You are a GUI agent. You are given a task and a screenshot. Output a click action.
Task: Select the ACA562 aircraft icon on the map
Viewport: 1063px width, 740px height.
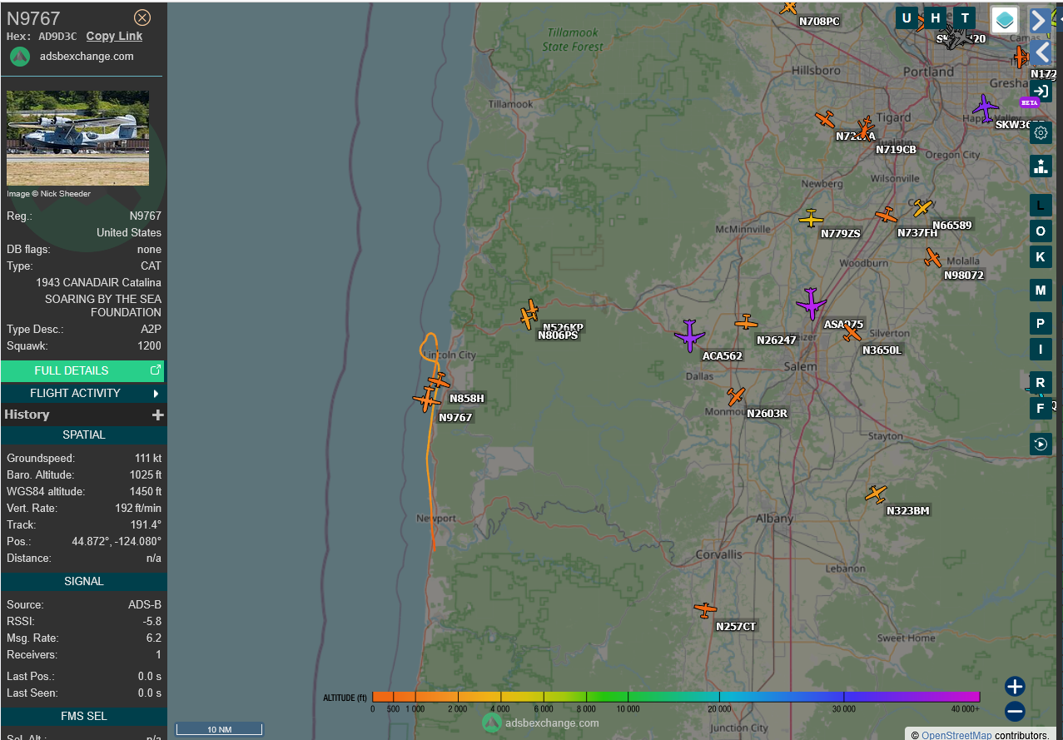click(689, 335)
